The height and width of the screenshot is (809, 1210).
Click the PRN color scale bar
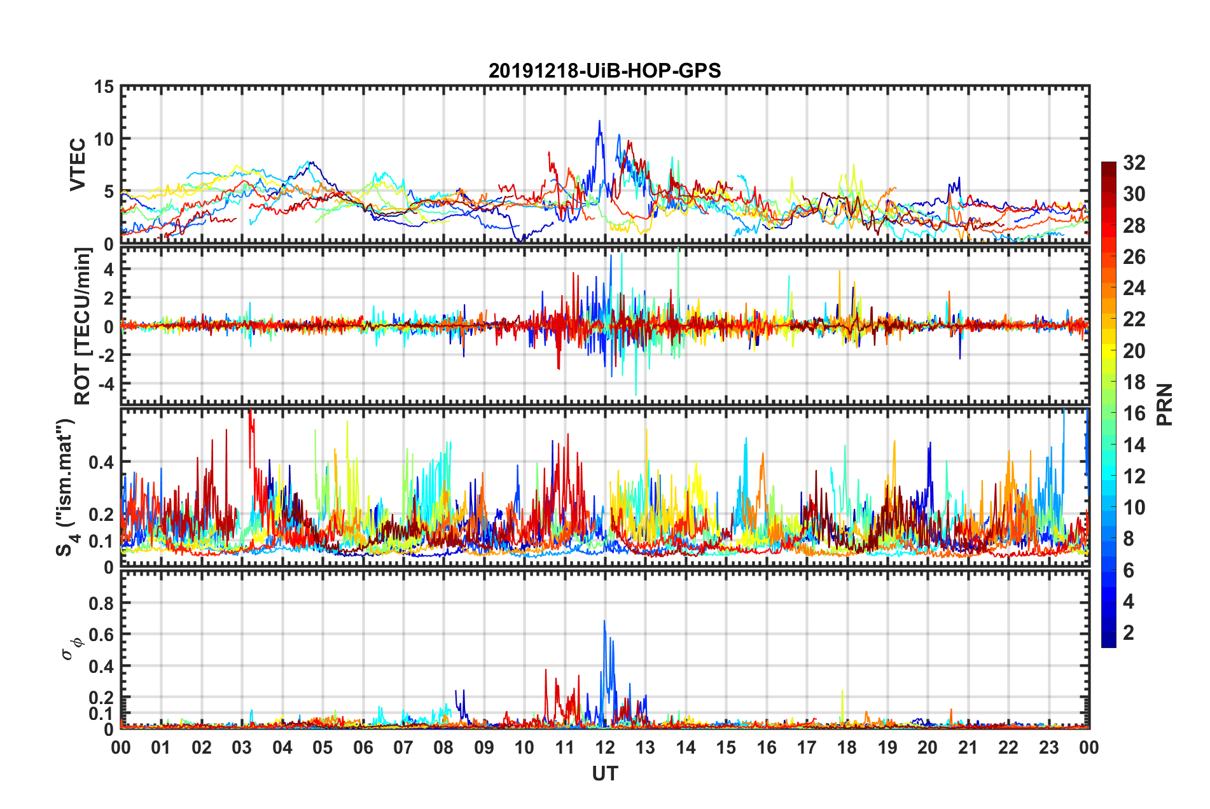1108,405
